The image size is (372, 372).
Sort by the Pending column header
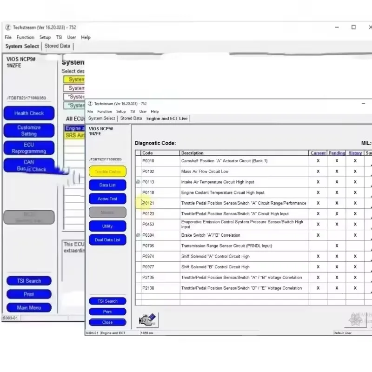point(336,153)
